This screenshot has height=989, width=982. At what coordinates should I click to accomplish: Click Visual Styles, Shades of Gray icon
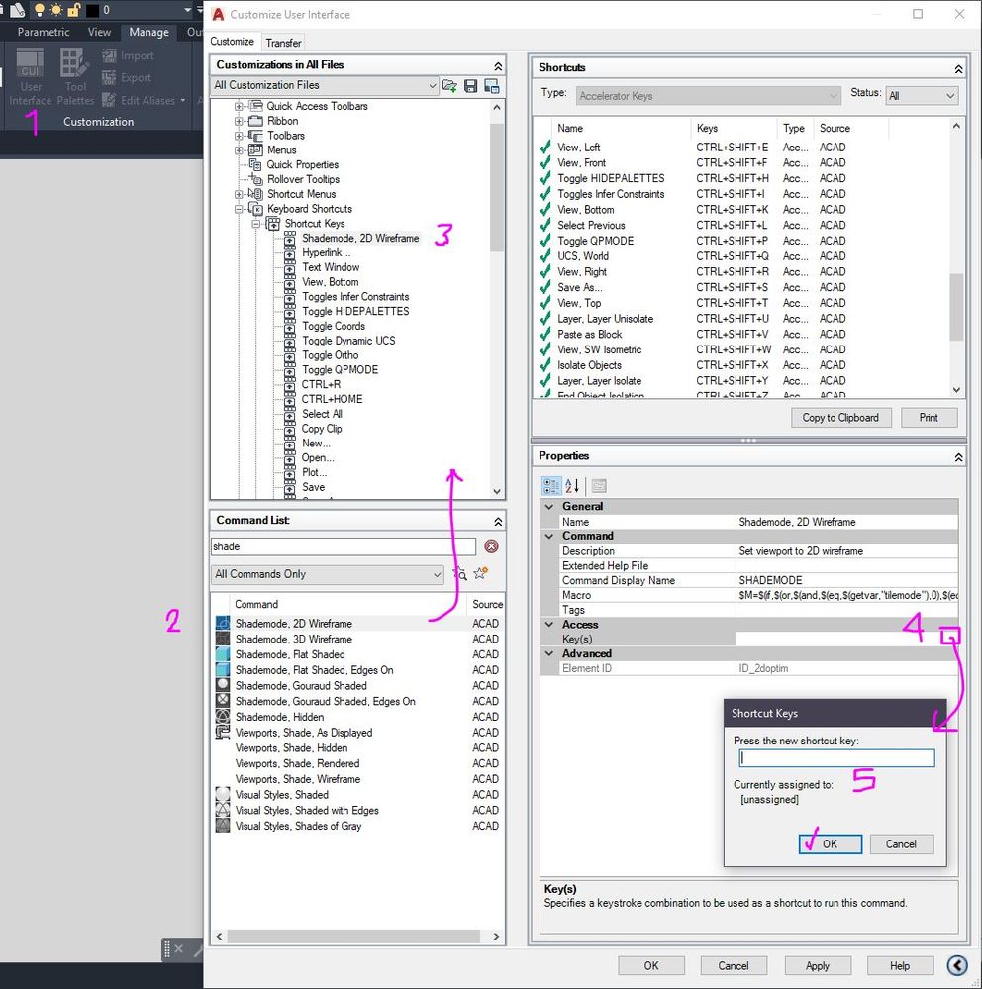tap(223, 826)
